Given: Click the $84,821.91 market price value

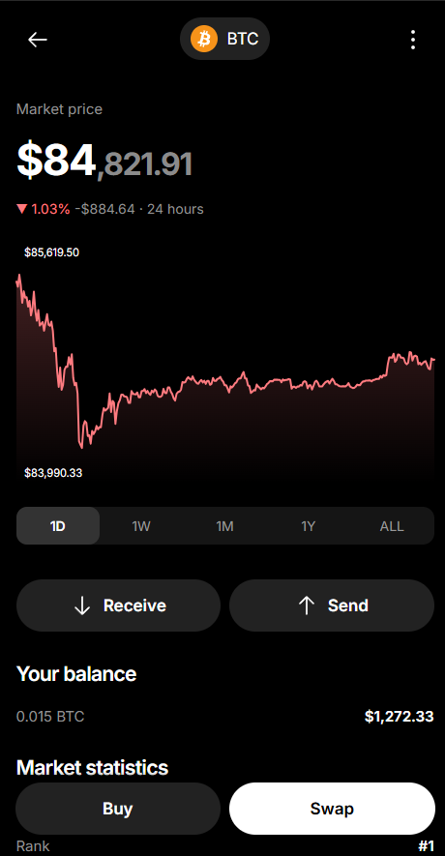Looking at the screenshot, I should coord(104,162).
